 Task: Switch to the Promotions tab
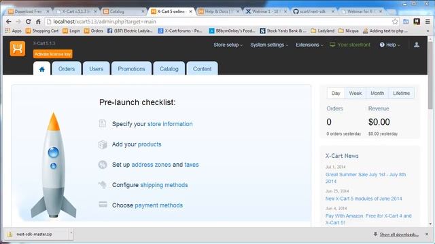[131, 69]
